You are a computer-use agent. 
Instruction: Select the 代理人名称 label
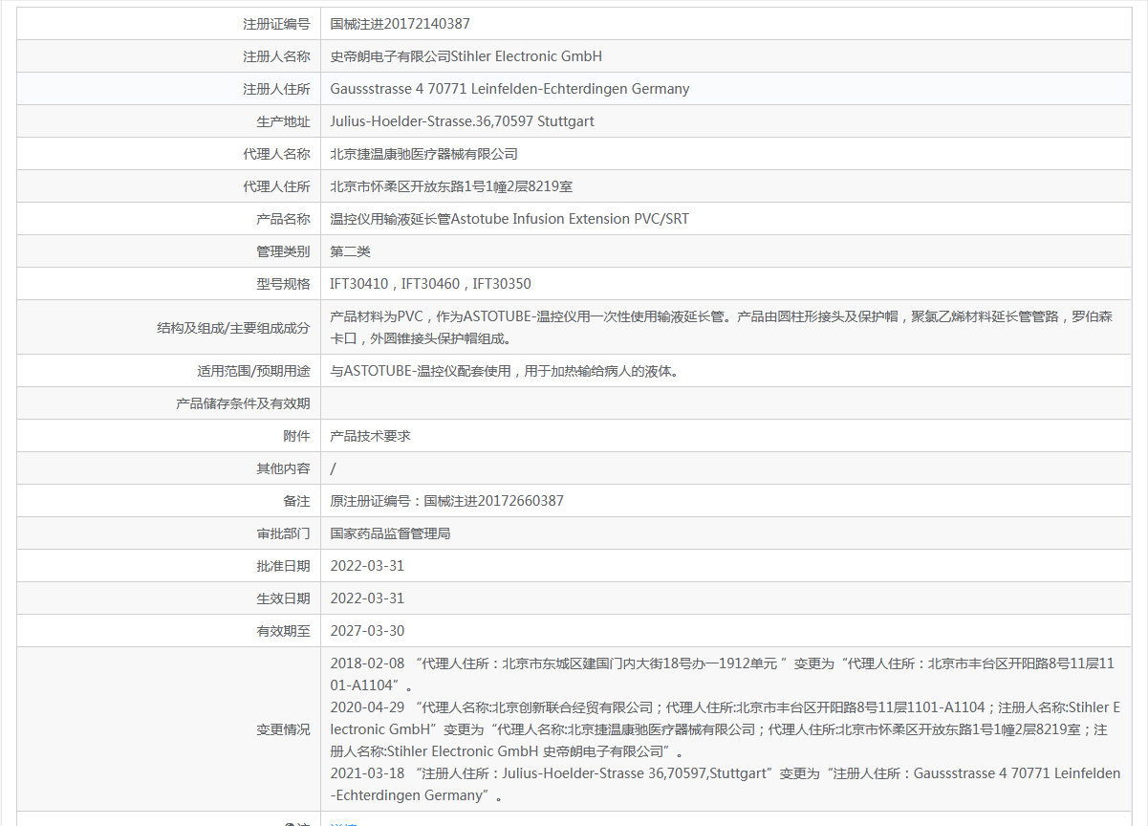pyautogui.click(x=276, y=154)
